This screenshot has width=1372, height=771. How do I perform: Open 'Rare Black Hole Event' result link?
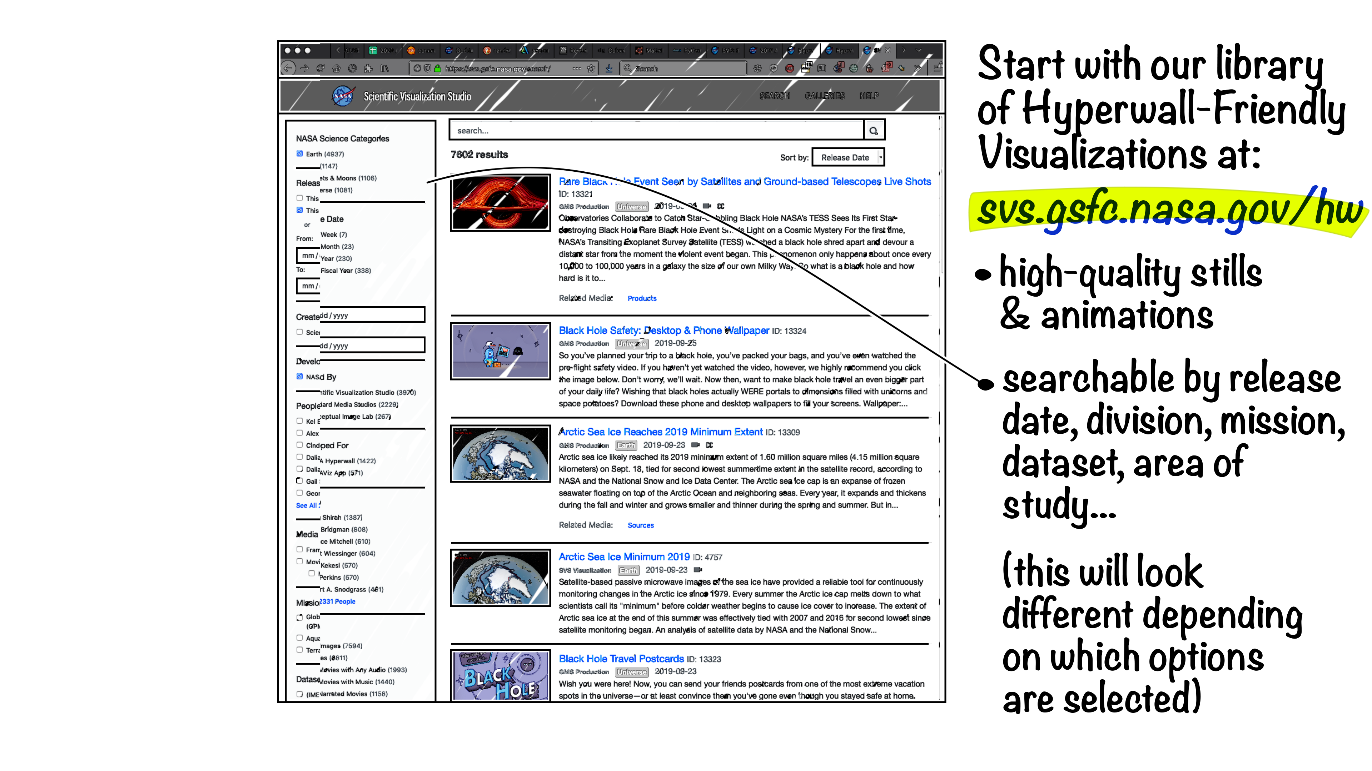point(745,181)
